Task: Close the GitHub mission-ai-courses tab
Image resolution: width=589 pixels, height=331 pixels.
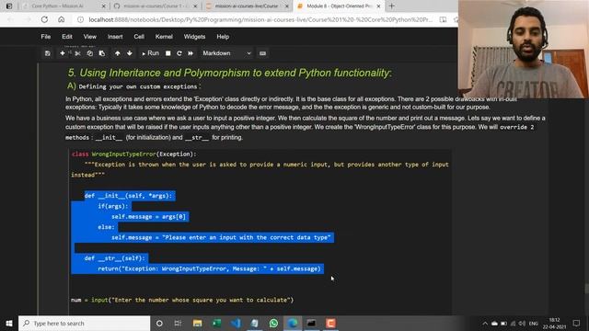Action: (195, 6)
